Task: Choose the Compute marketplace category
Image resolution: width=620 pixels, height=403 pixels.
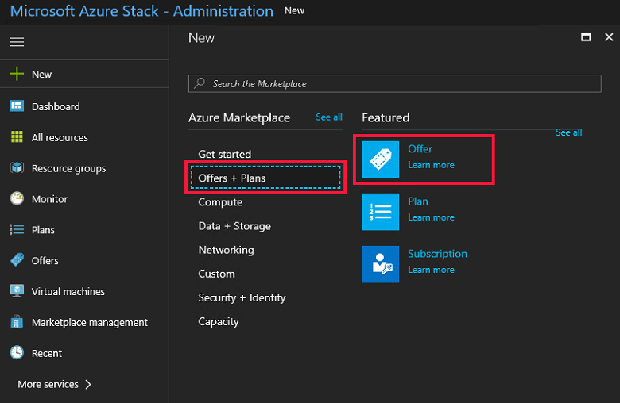Action: tap(220, 202)
